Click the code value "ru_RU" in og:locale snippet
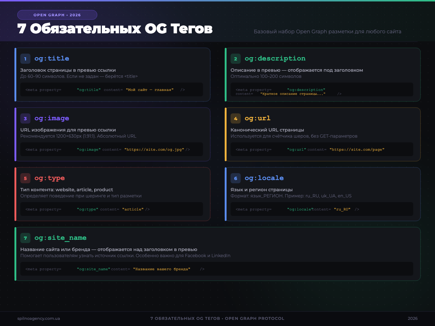Viewport: 435px width, 326px height. pos(342,209)
